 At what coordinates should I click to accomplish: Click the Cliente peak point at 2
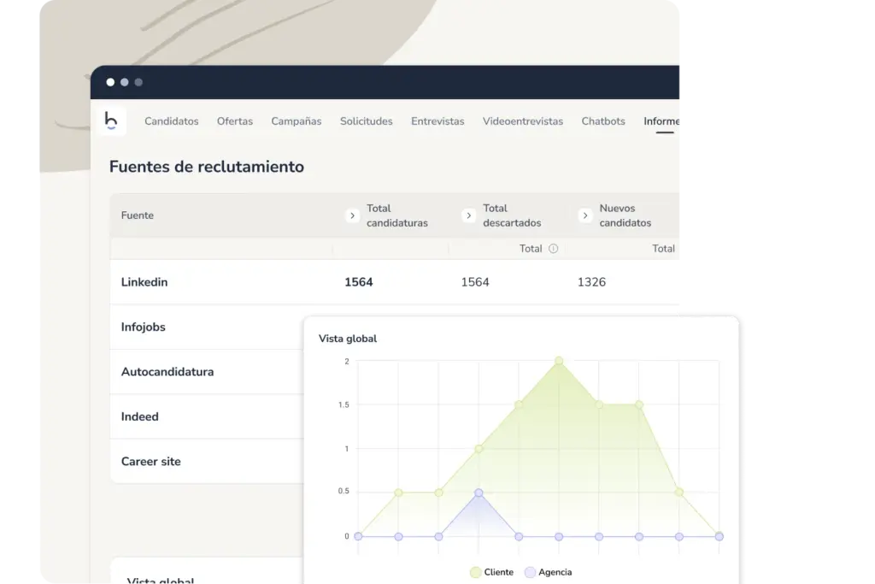559,361
